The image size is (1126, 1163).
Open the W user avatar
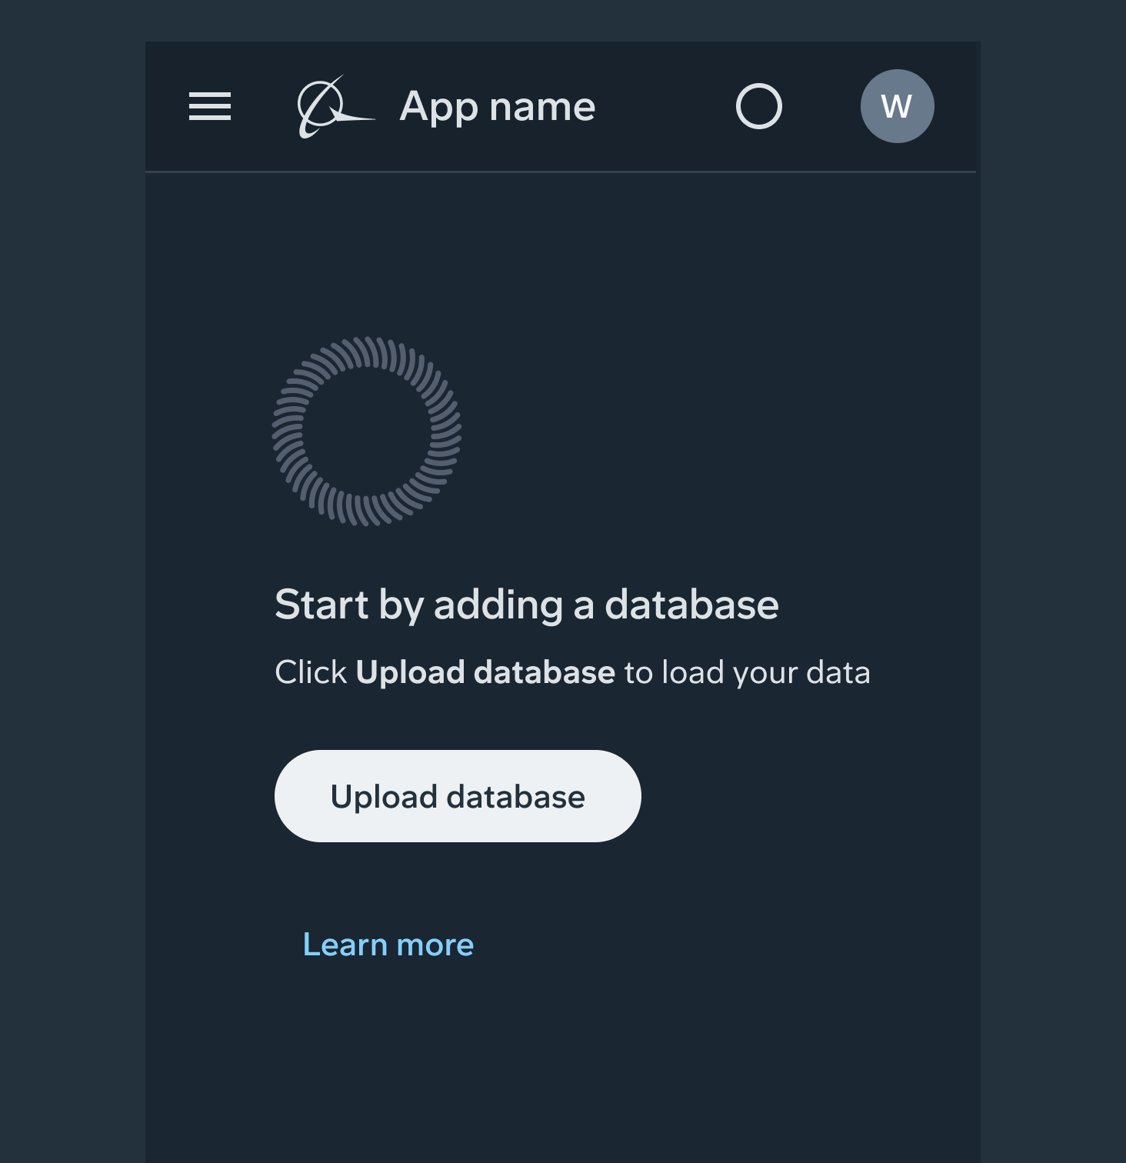897,106
